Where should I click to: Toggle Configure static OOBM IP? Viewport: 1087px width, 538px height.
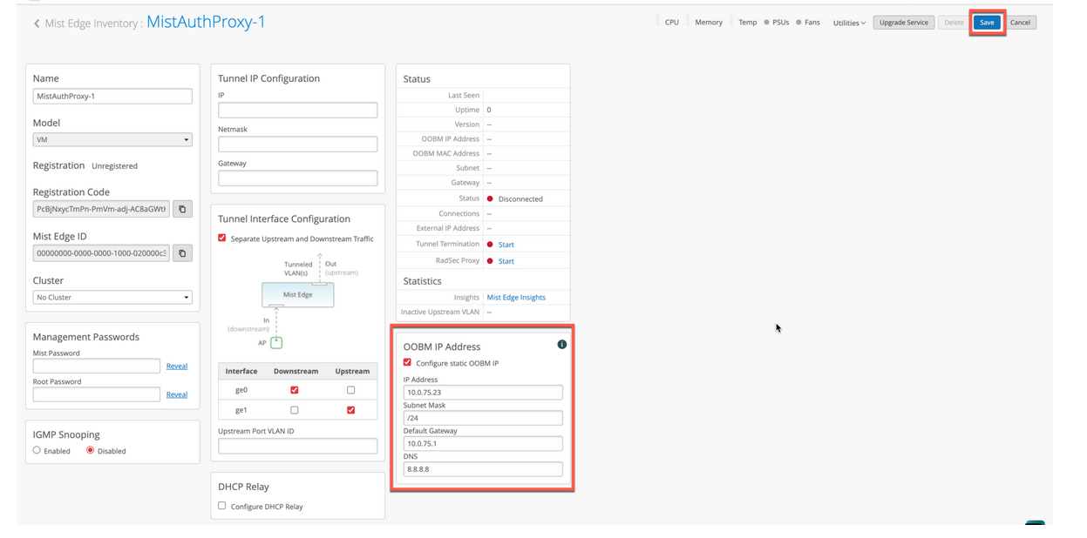(x=407, y=362)
